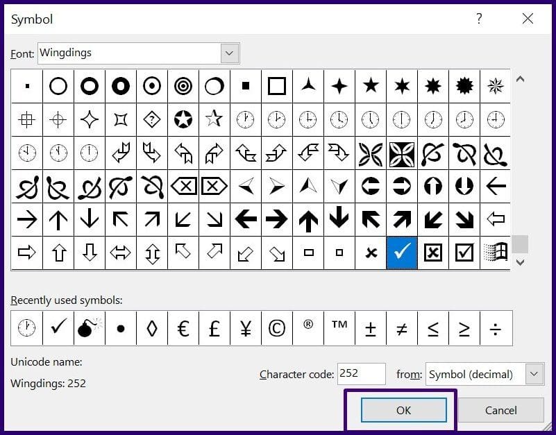Viewport: 556px width, 435px height.
Task: Select the clock face in recently used symbols
Action: pos(26,327)
